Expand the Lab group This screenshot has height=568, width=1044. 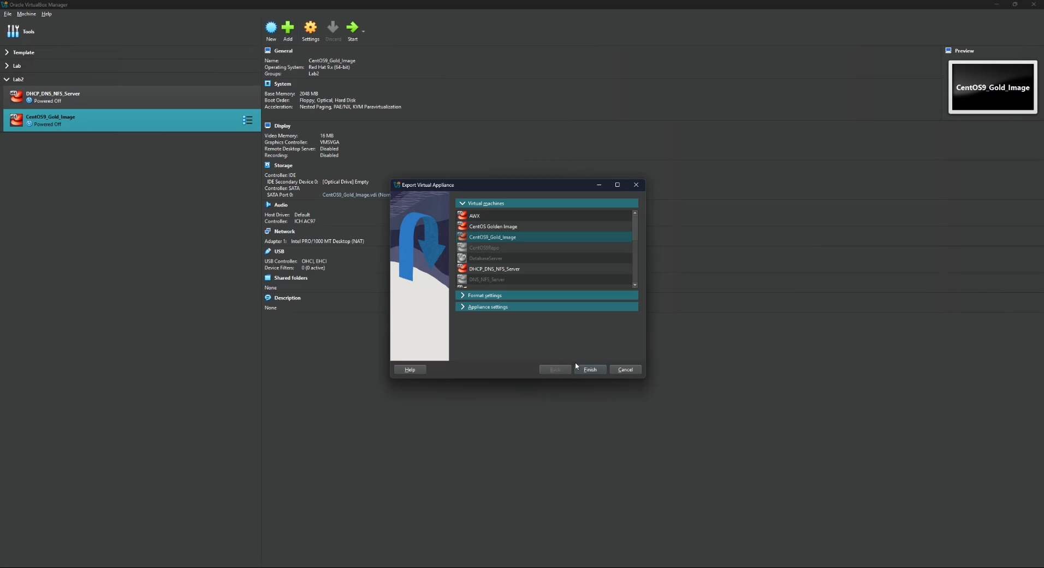pyautogui.click(x=7, y=66)
